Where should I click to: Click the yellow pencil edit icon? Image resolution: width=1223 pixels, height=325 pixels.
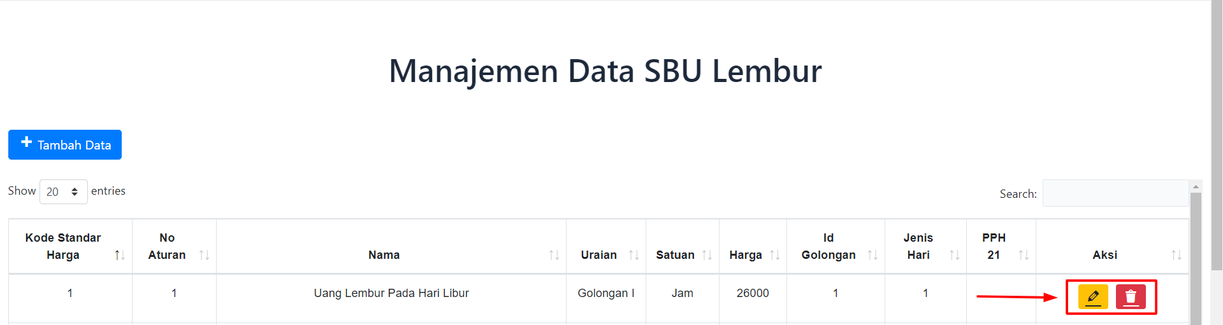point(1093,296)
